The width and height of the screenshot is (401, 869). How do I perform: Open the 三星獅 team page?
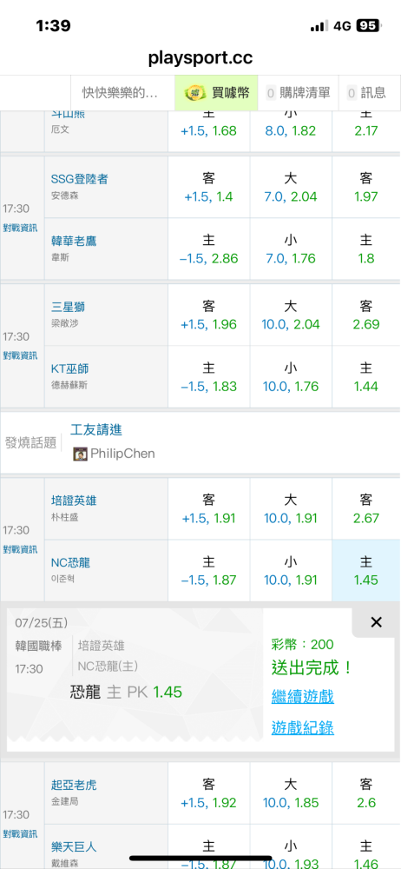tap(68, 307)
